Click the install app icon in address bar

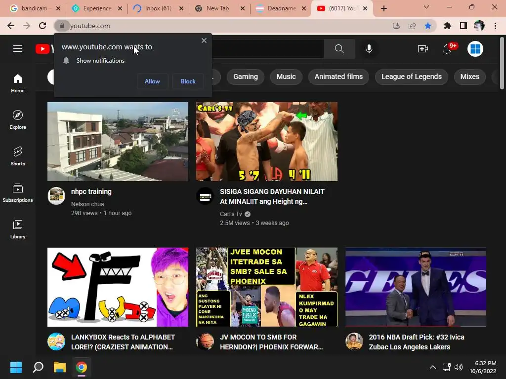pyautogui.click(x=396, y=26)
